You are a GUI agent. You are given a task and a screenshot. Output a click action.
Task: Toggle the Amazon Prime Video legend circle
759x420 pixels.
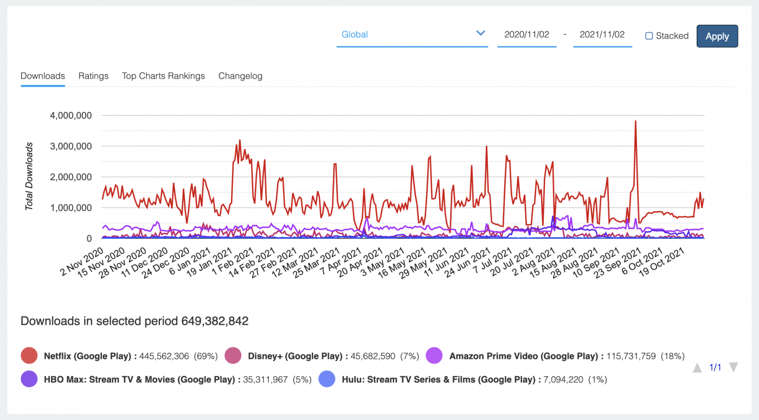click(x=435, y=356)
